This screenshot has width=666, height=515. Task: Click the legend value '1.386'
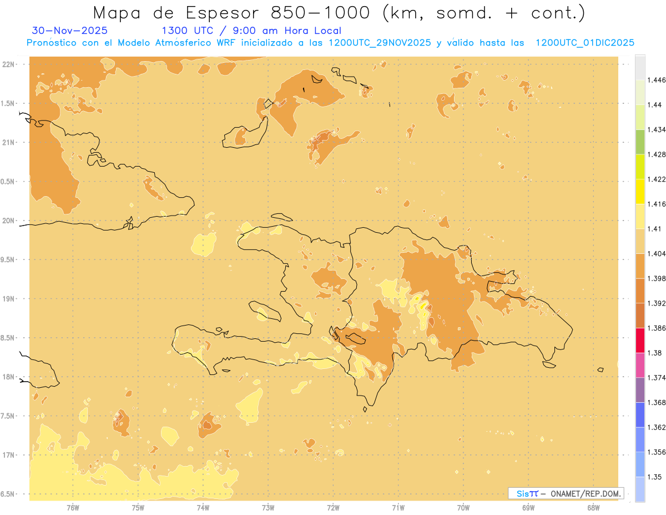[x=657, y=328]
